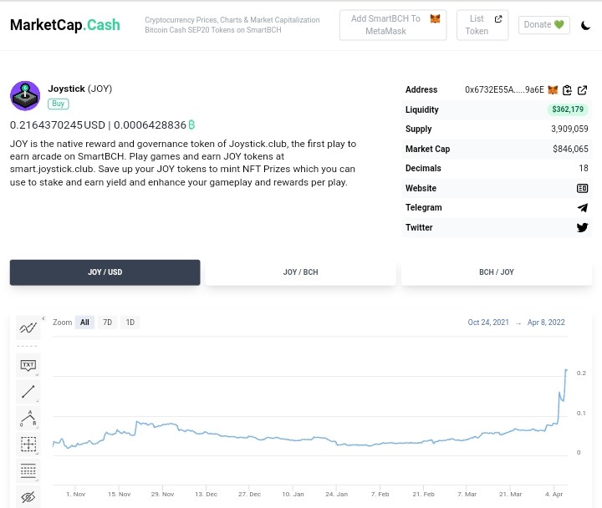Click the Donate button
Screen dimensions: 602x508
[x=544, y=25]
